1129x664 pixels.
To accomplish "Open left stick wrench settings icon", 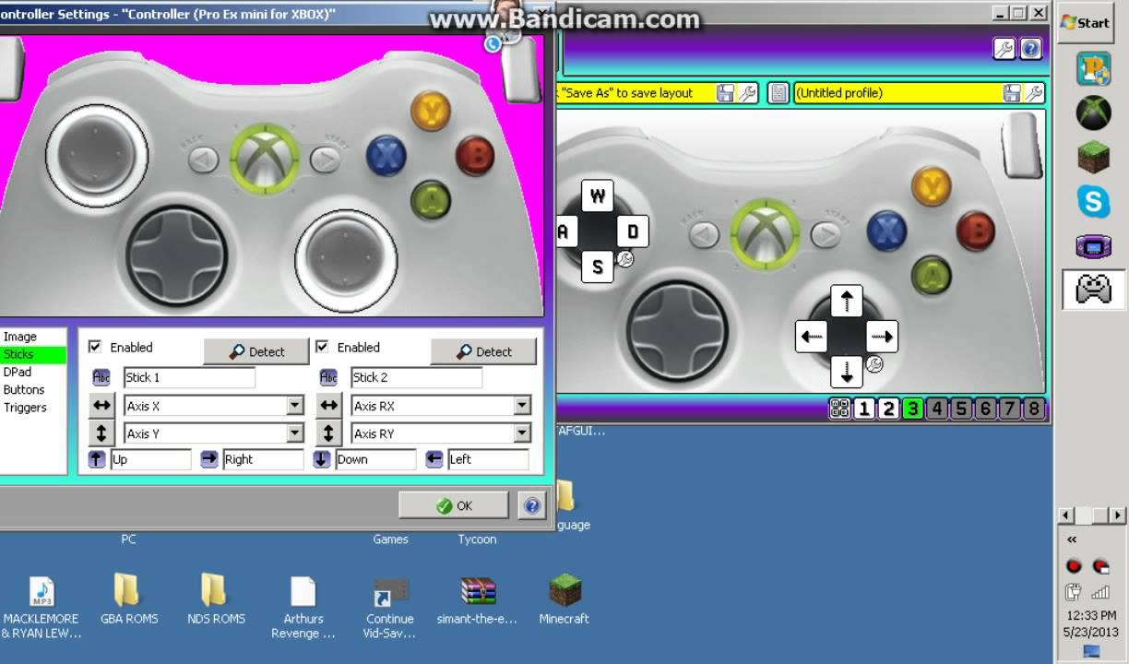I will click(625, 260).
